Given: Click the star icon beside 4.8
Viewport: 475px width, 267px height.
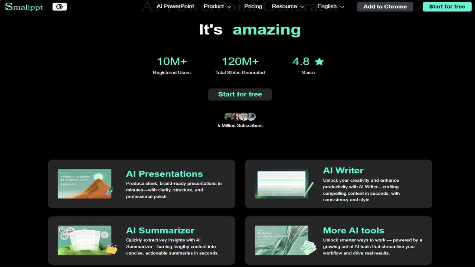Looking at the screenshot, I should pos(319,62).
